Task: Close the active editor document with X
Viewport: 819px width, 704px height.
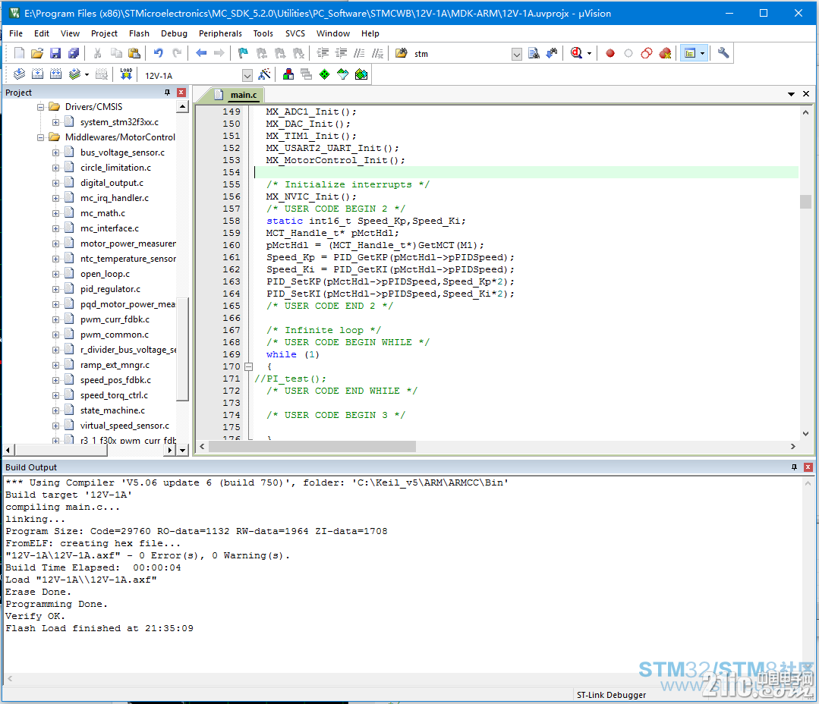Action: point(806,94)
